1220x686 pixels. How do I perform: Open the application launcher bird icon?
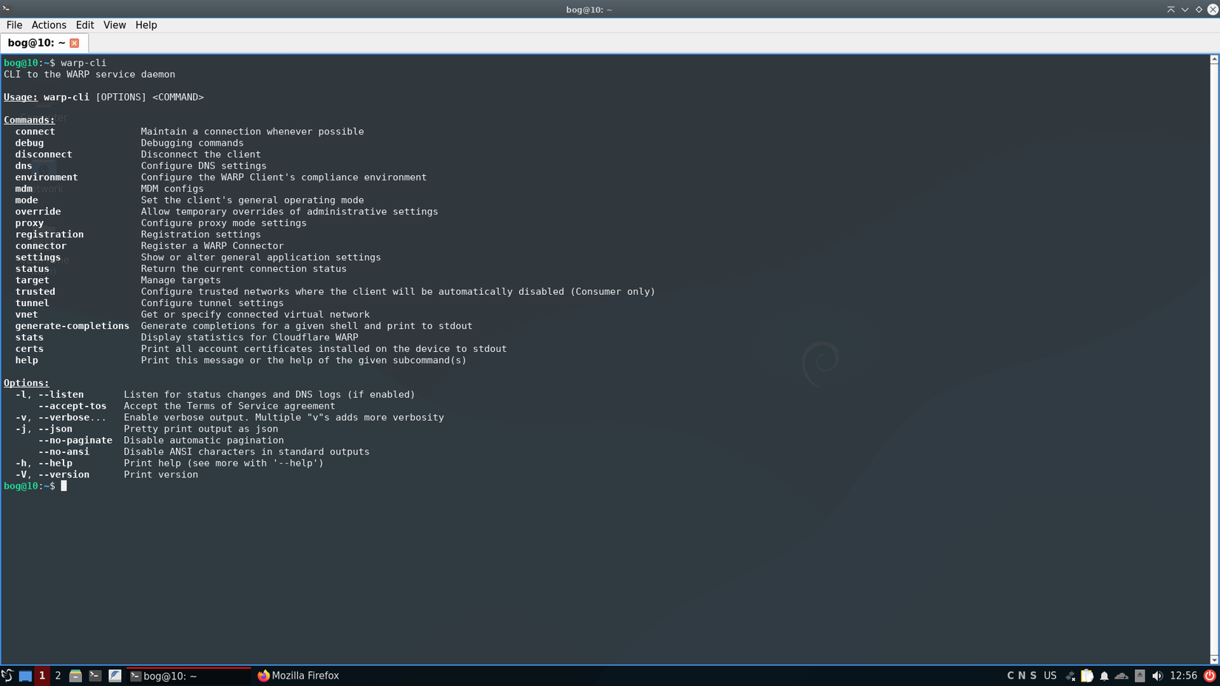point(7,676)
